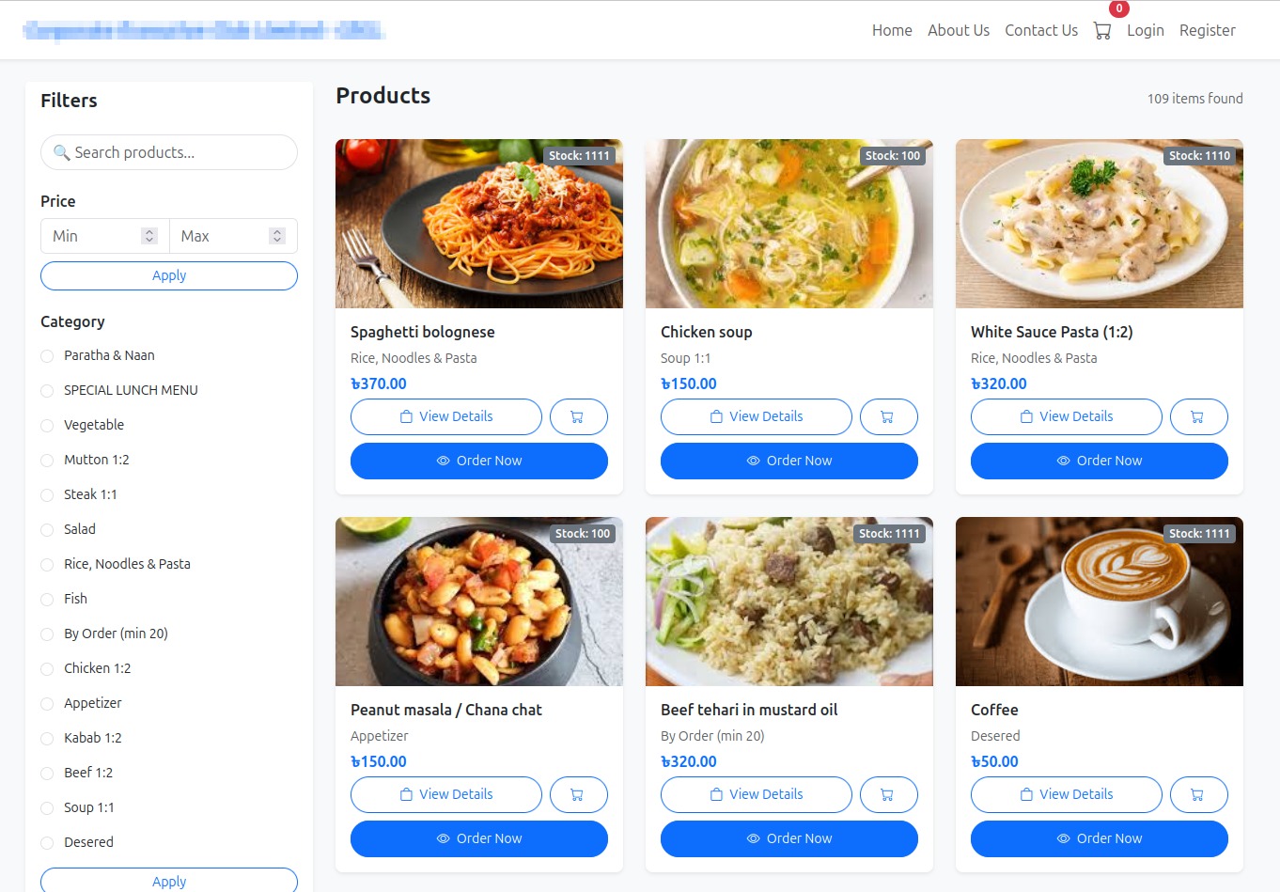
Task: Add Chicken soup to cart
Action: 888,416
